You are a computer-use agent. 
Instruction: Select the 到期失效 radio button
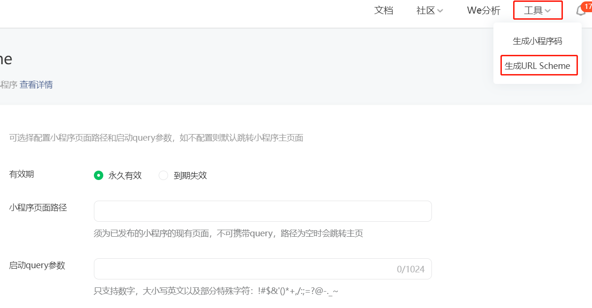pos(163,175)
